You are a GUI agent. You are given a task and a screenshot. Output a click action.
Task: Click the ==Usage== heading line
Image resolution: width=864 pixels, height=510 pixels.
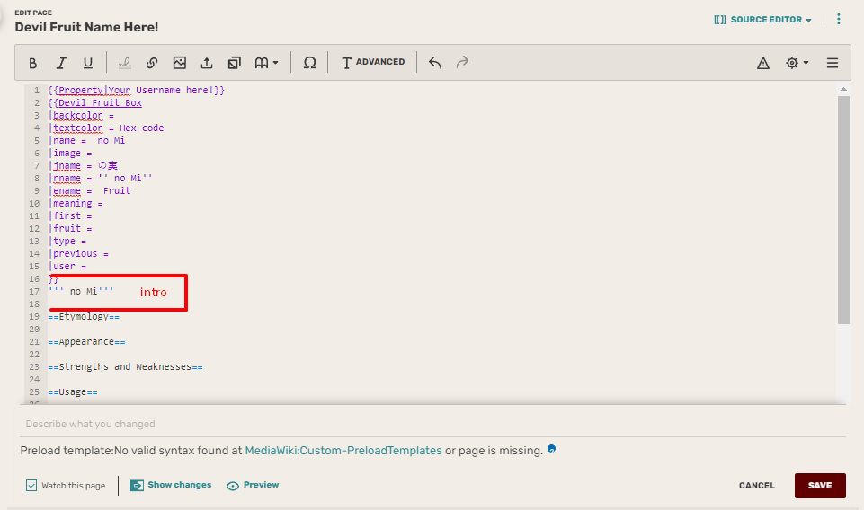[73, 392]
